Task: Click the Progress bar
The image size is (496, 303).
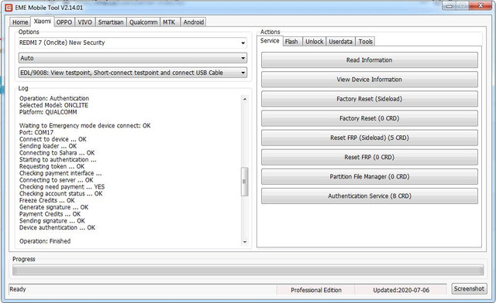Action: 248,271
